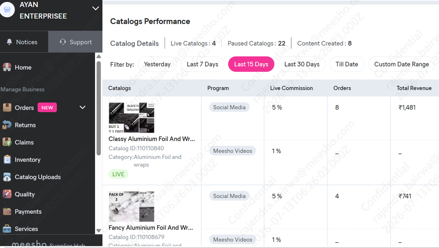Image resolution: width=439 pixels, height=248 pixels.
Task: Click the sidebar vertical scrollbar thumb
Action: click(99, 108)
